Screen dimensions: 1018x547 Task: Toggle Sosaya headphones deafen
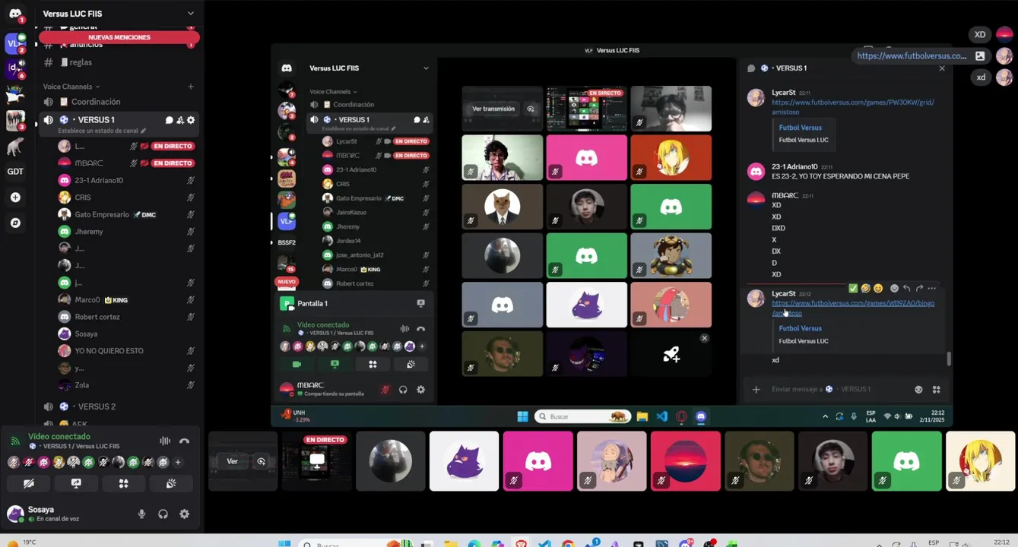(163, 514)
